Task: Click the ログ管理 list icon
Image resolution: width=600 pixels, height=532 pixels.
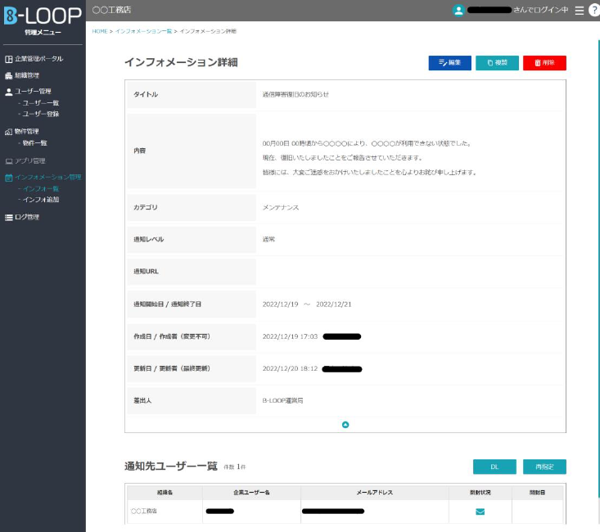Action: coord(9,217)
